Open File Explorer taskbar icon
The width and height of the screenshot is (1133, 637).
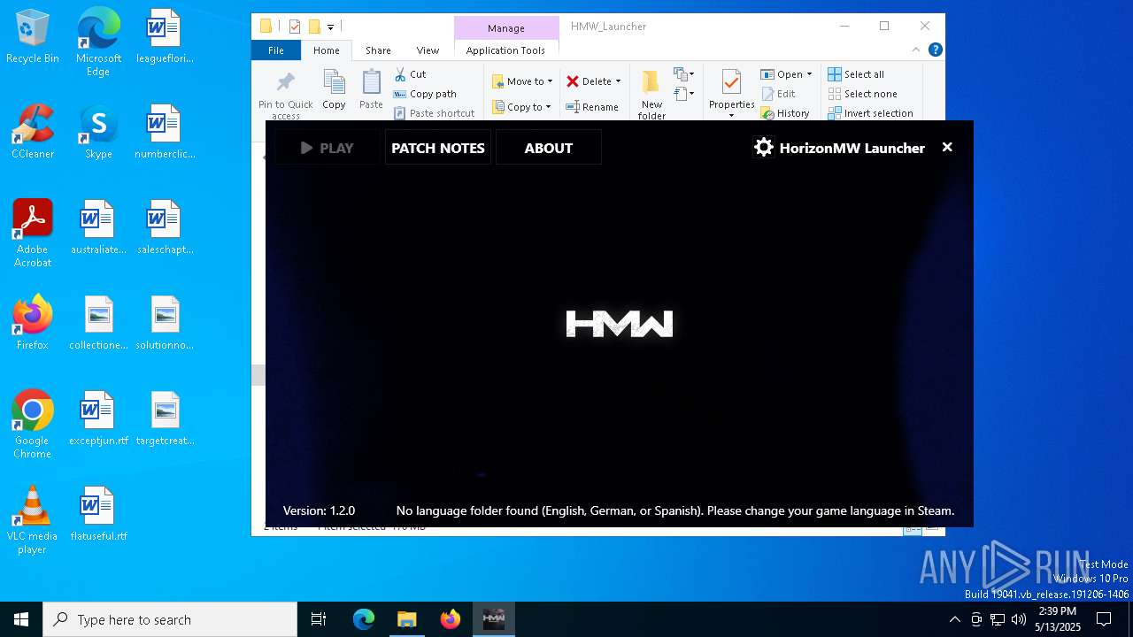[406, 619]
